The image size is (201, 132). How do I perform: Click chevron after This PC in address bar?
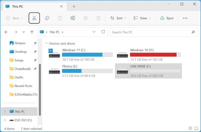click(x=63, y=32)
